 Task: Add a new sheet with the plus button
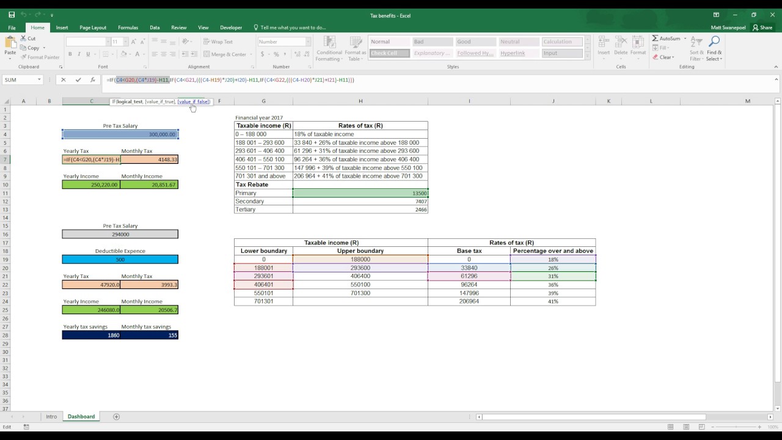[x=116, y=417]
